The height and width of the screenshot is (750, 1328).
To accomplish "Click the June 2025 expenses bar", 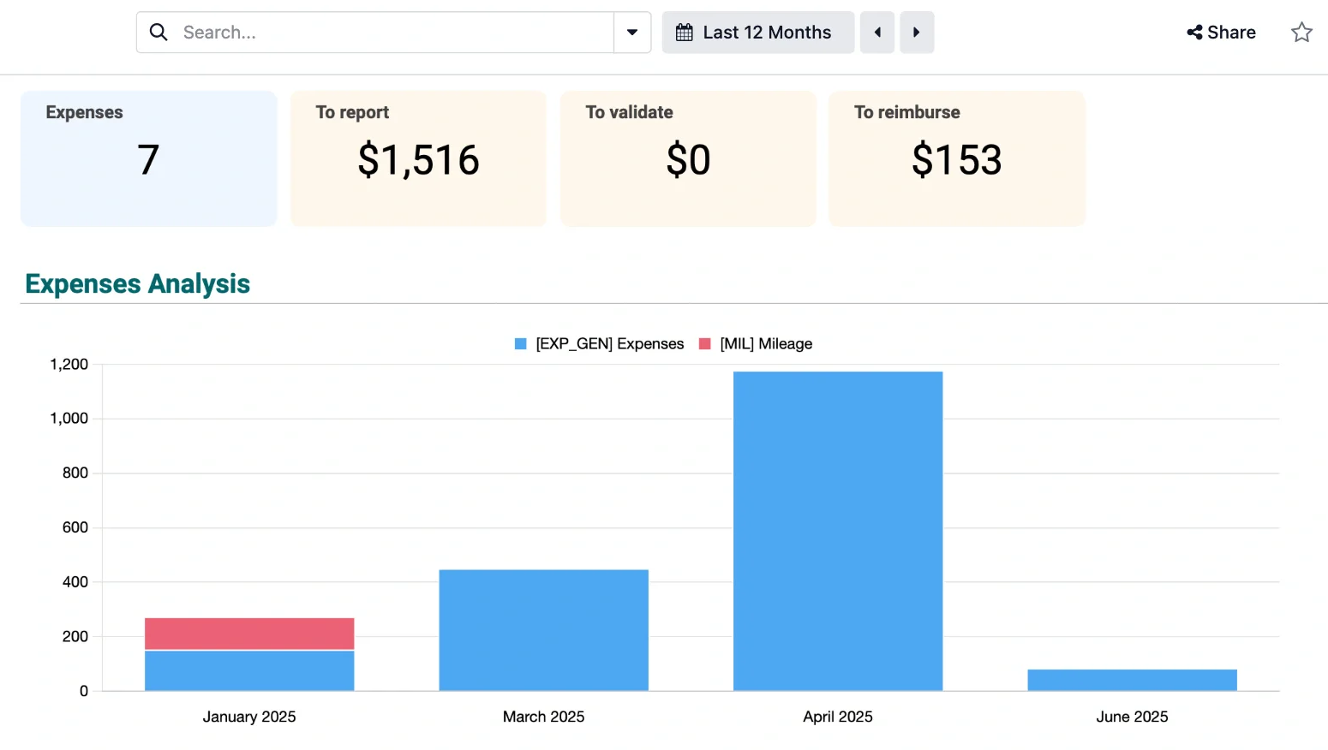I will click(1132, 680).
